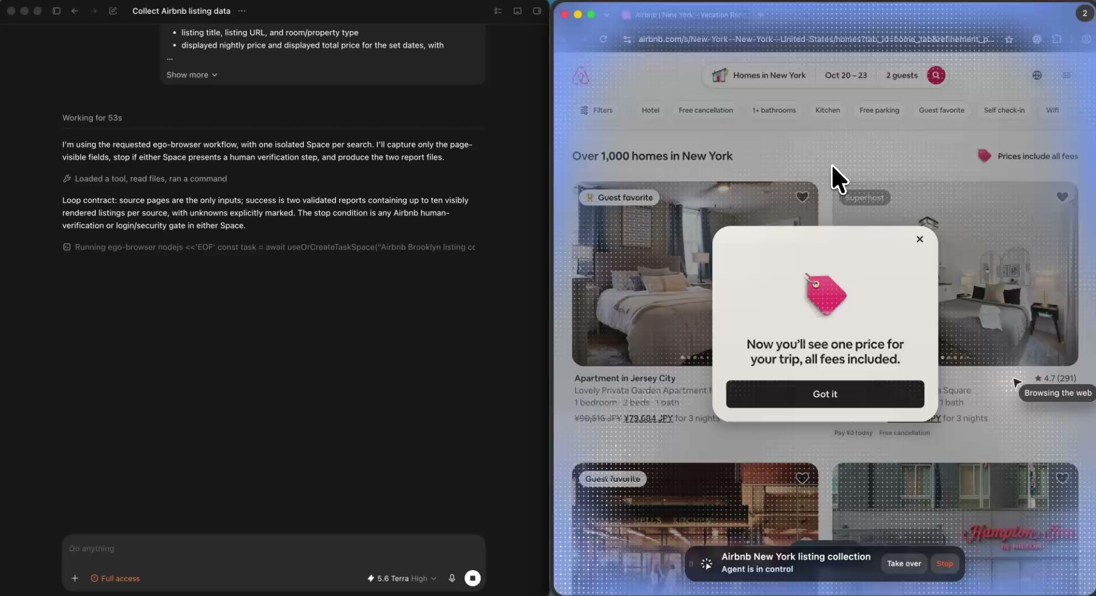Open the Homes in New York location search
This screenshot has width=1096, height=596.
click(758, 76)
